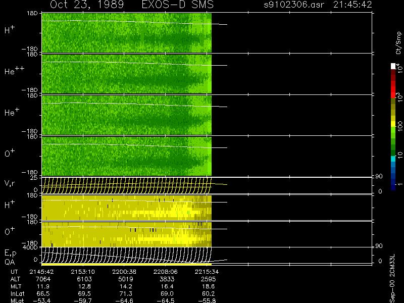Click the "90" right-axis tick of E,p panel
The image size is (404, 303).
tap(379, 246)
